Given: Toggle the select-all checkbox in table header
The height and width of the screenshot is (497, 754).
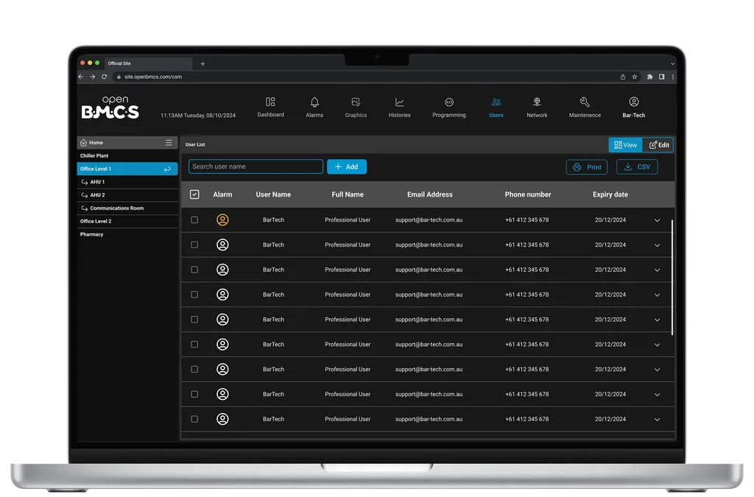Looking at the screenshot, I should click(x=194, y=194).
